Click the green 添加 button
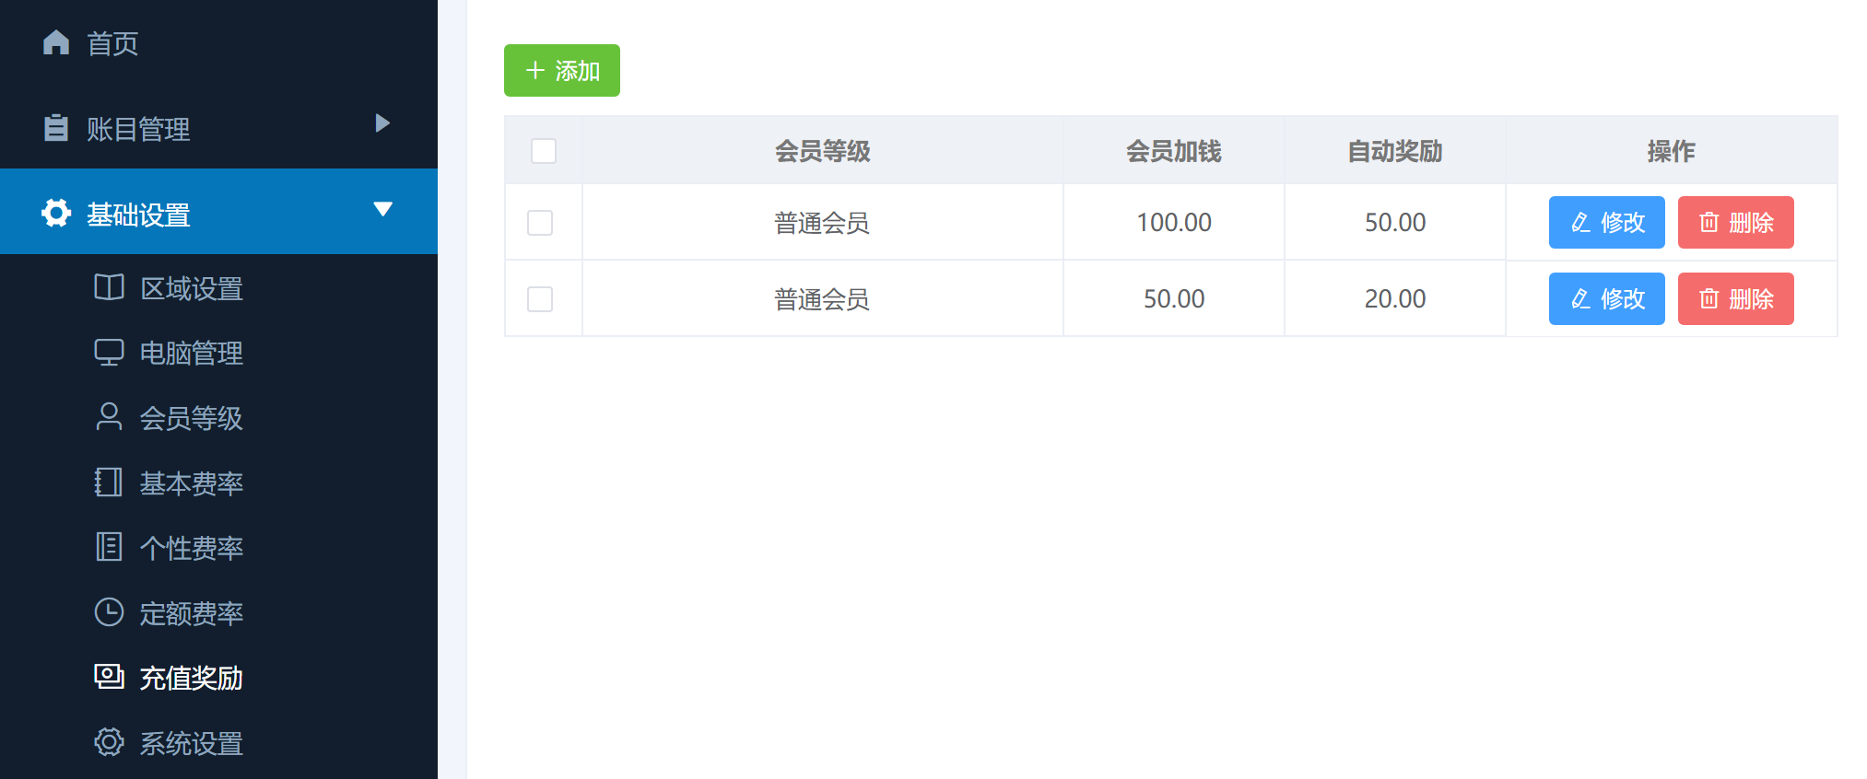Image resolution: width=1867 pixels, height=779 pixels. tap(561, 71)
